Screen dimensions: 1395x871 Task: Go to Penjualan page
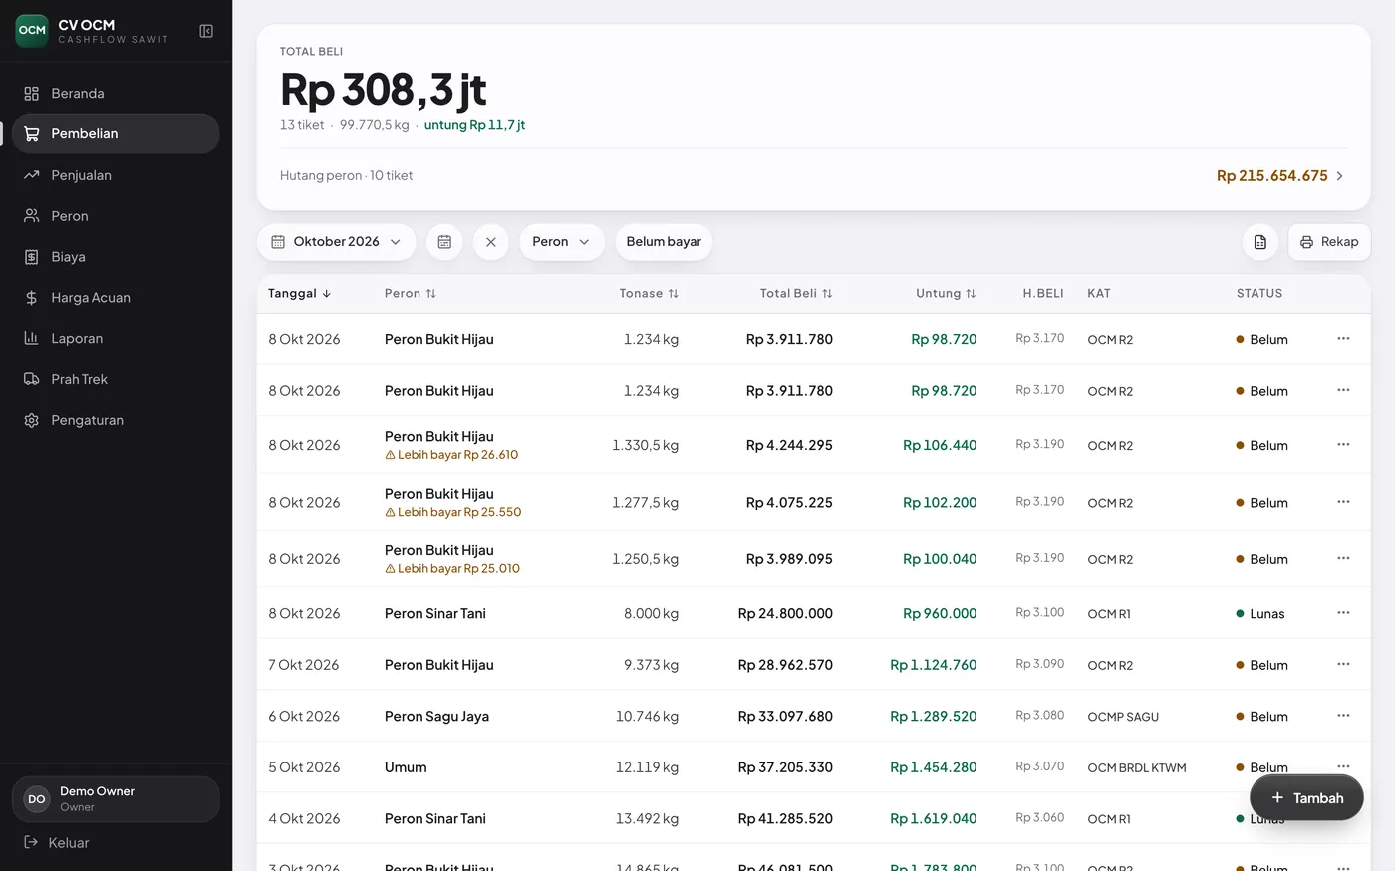tap(116, 175)
